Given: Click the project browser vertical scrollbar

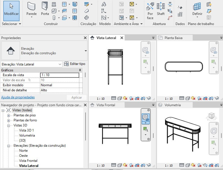Looking at the screenshot, I should [x=85, y=126].
